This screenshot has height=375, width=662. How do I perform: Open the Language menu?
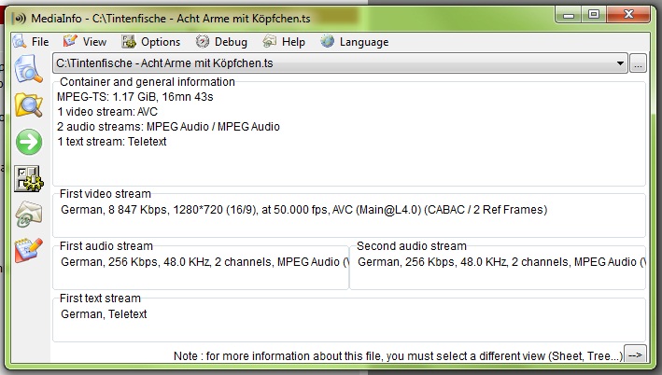click(x=355, y=42)
